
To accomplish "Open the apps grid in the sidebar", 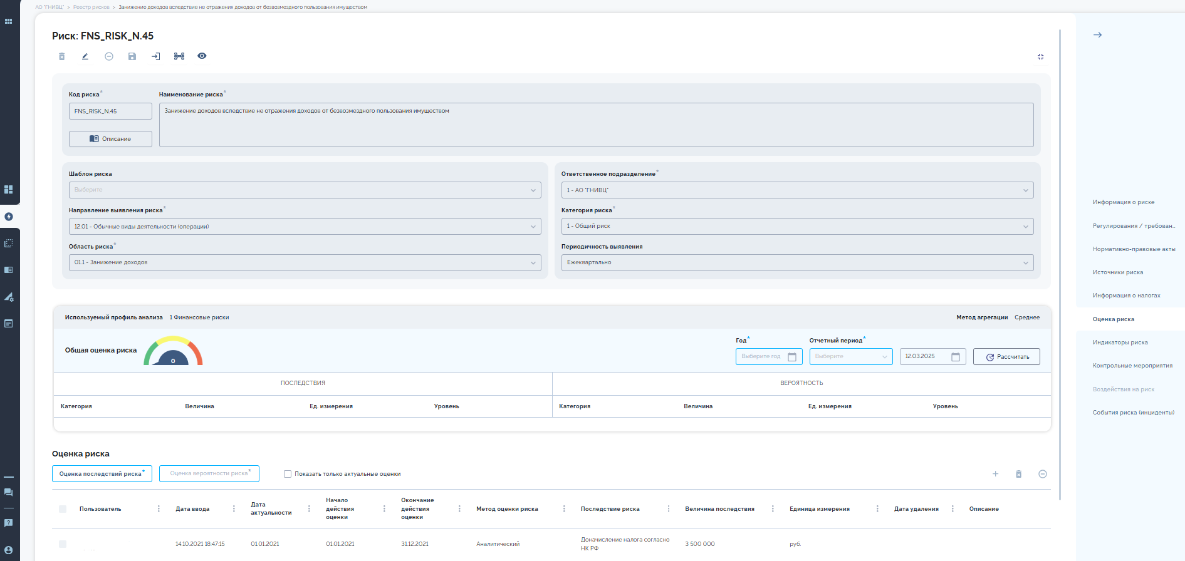I will point(8,21).
